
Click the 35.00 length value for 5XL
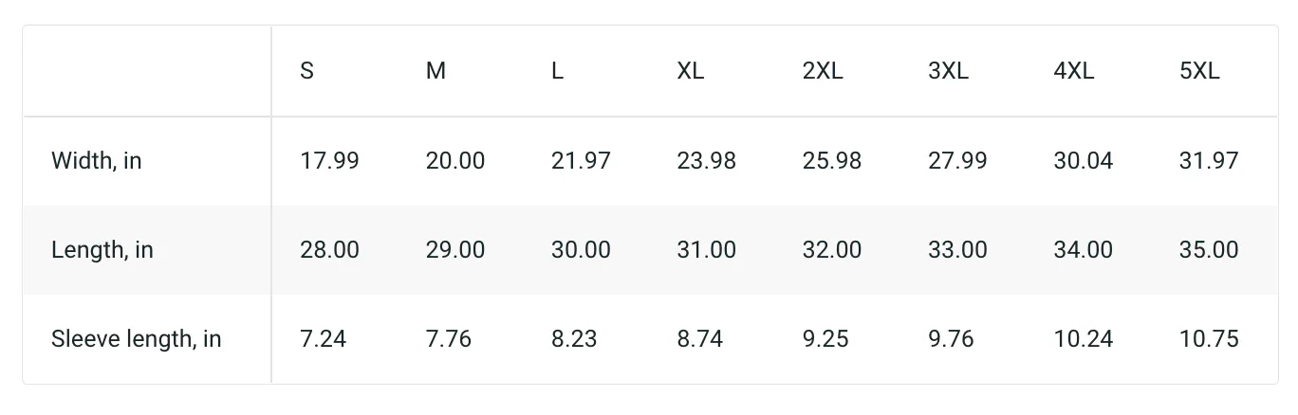coord(1209,250)
